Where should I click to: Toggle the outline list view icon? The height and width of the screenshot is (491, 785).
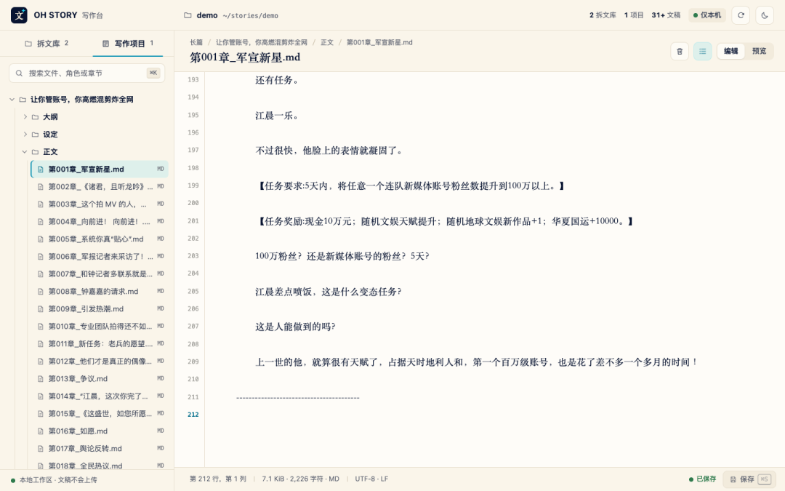point(702,51)
